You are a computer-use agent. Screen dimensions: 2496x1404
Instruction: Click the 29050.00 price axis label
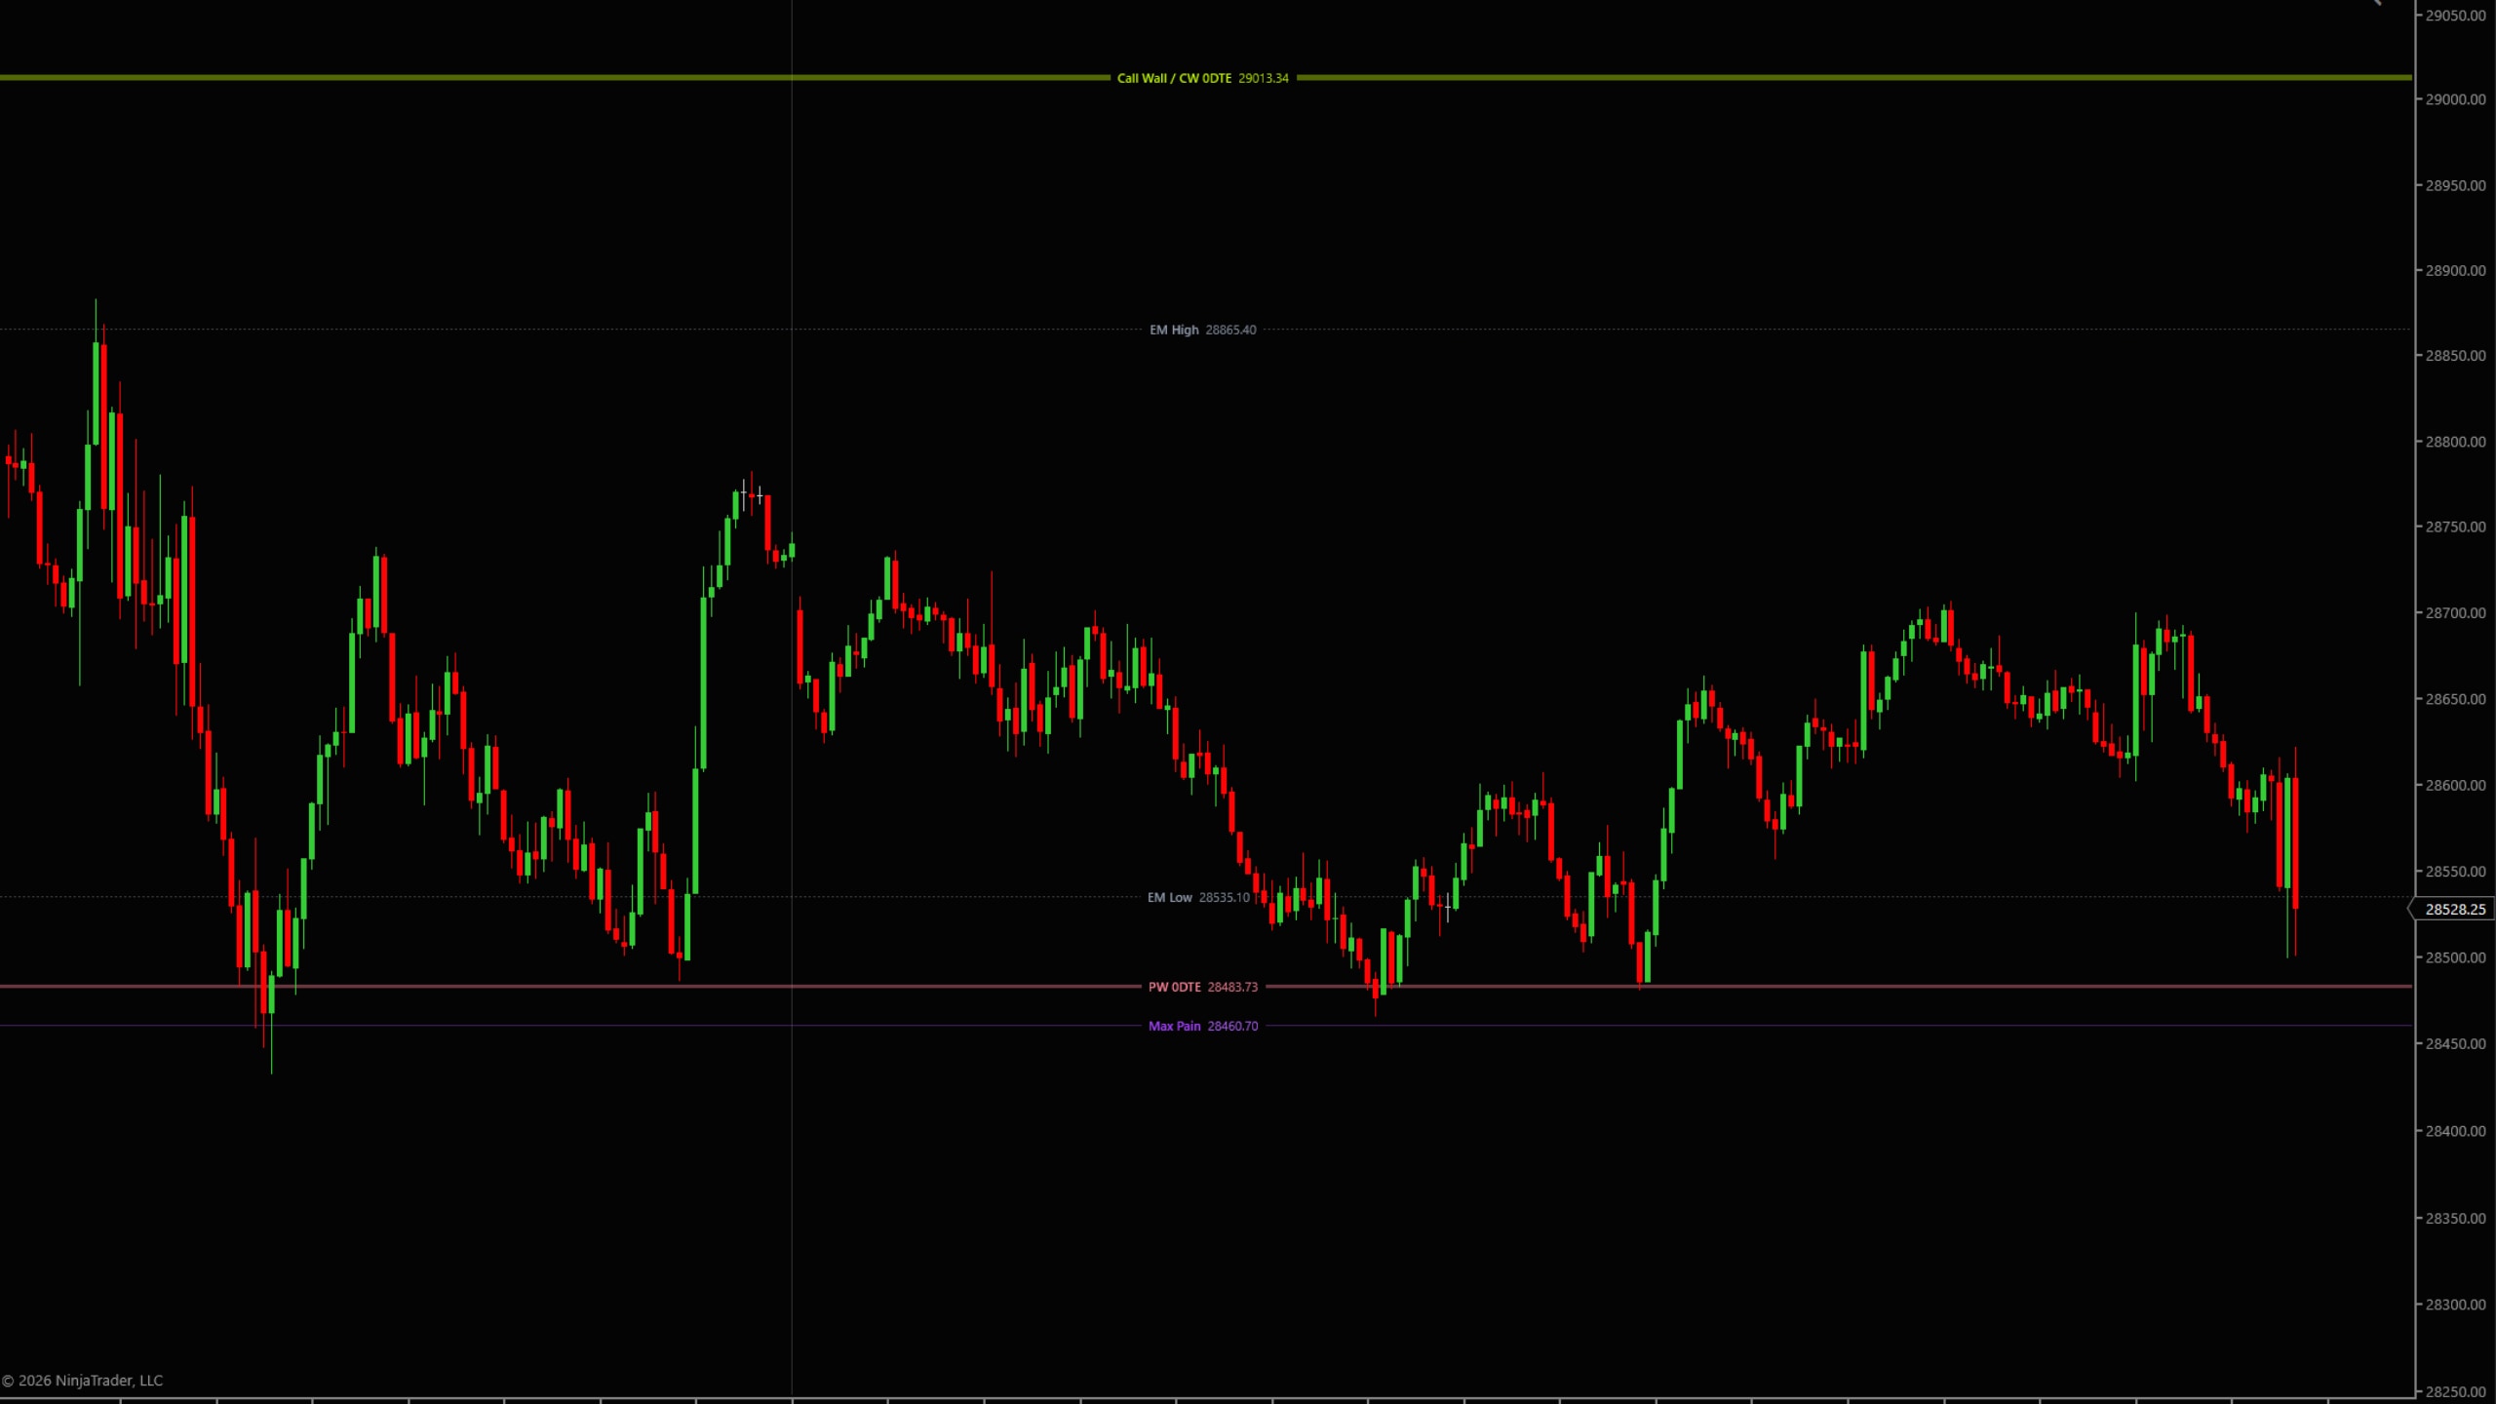(2455, 16)
